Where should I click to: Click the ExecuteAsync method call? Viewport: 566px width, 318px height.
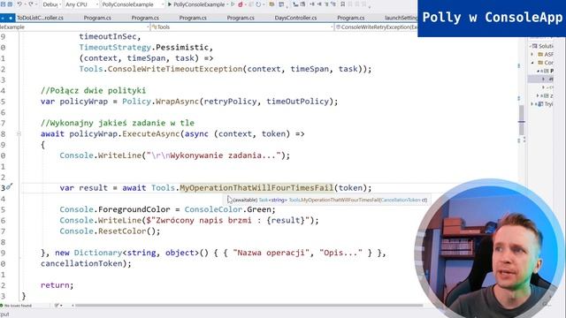click(151, 133)
